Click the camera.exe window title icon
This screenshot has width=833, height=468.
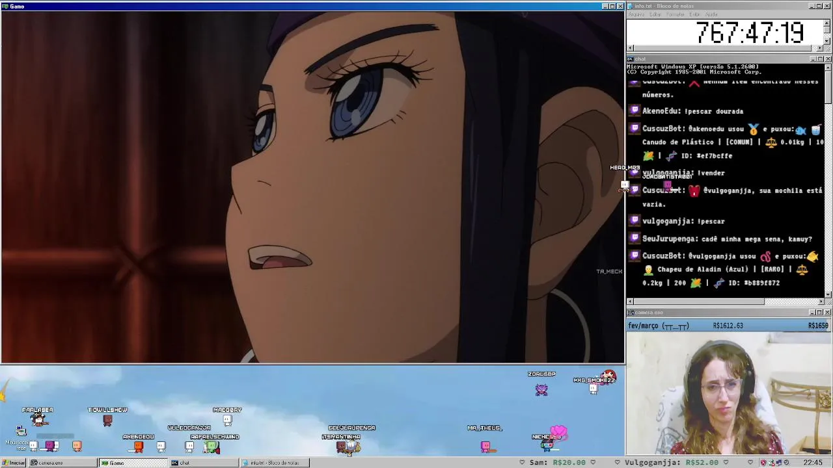pyautogui.click(x=630, y=313)
